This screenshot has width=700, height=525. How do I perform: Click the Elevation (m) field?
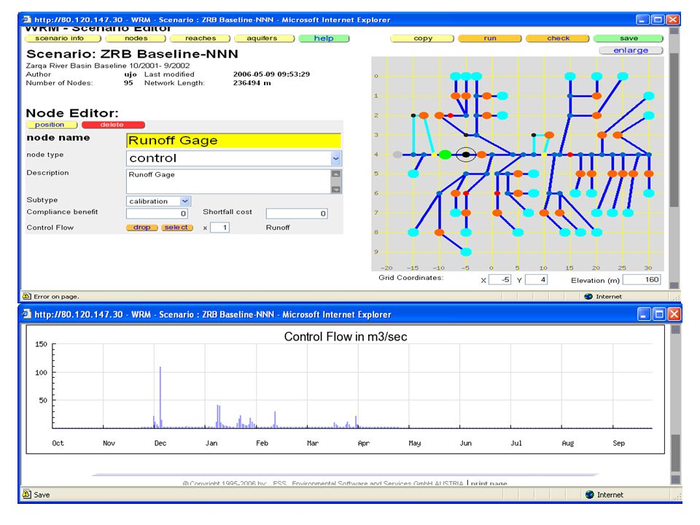[642, 280]
